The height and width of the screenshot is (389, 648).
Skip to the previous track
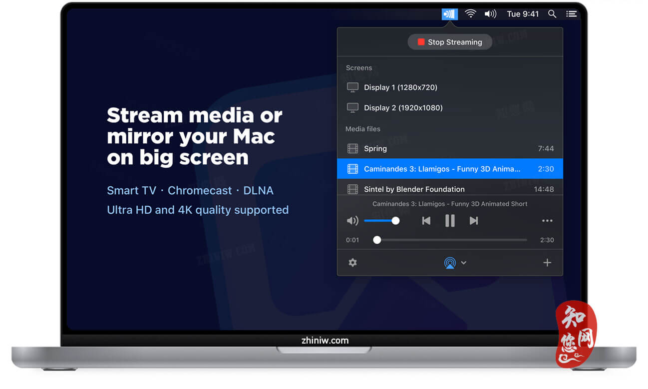(426, 221)
